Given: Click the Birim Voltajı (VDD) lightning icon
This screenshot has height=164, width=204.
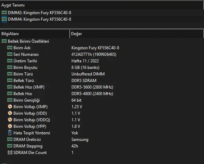Looking at the screenshot, I should [10, 113].
